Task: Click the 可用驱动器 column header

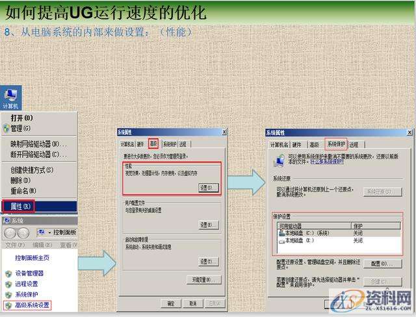Action: (314, 226)
